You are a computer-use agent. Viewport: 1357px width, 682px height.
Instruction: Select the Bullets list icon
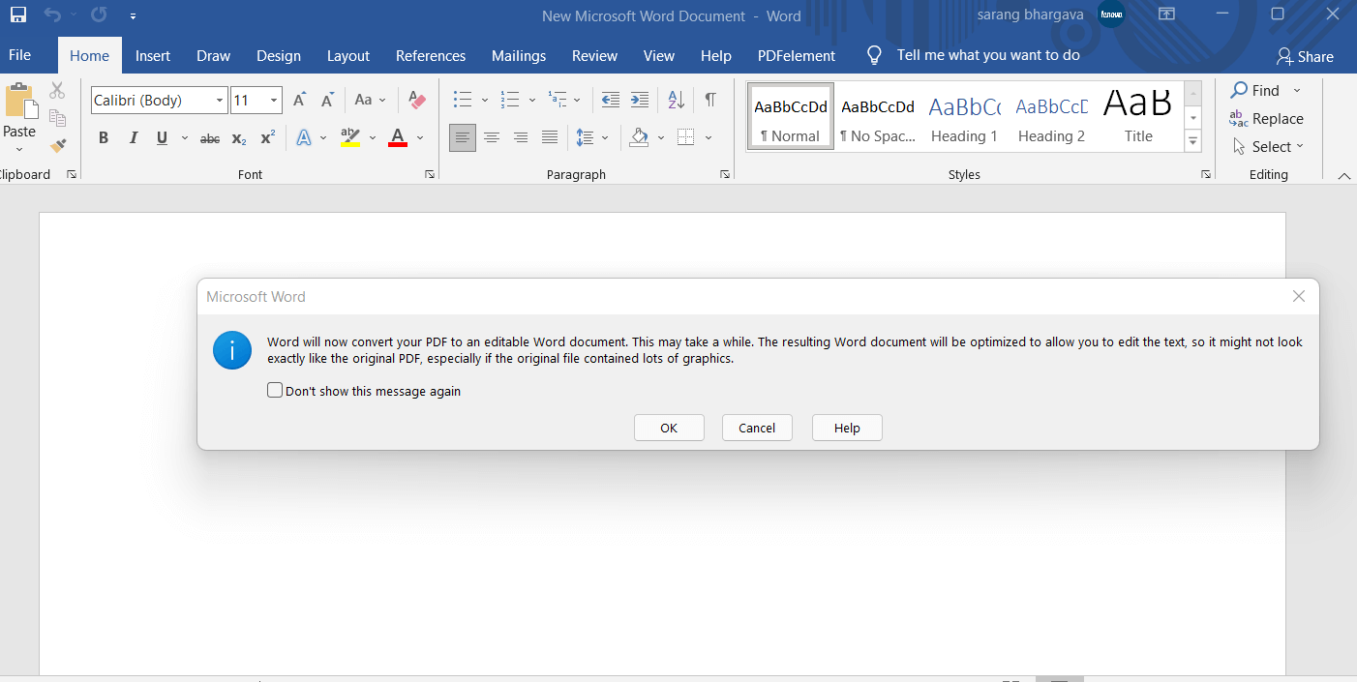(463, 100)
